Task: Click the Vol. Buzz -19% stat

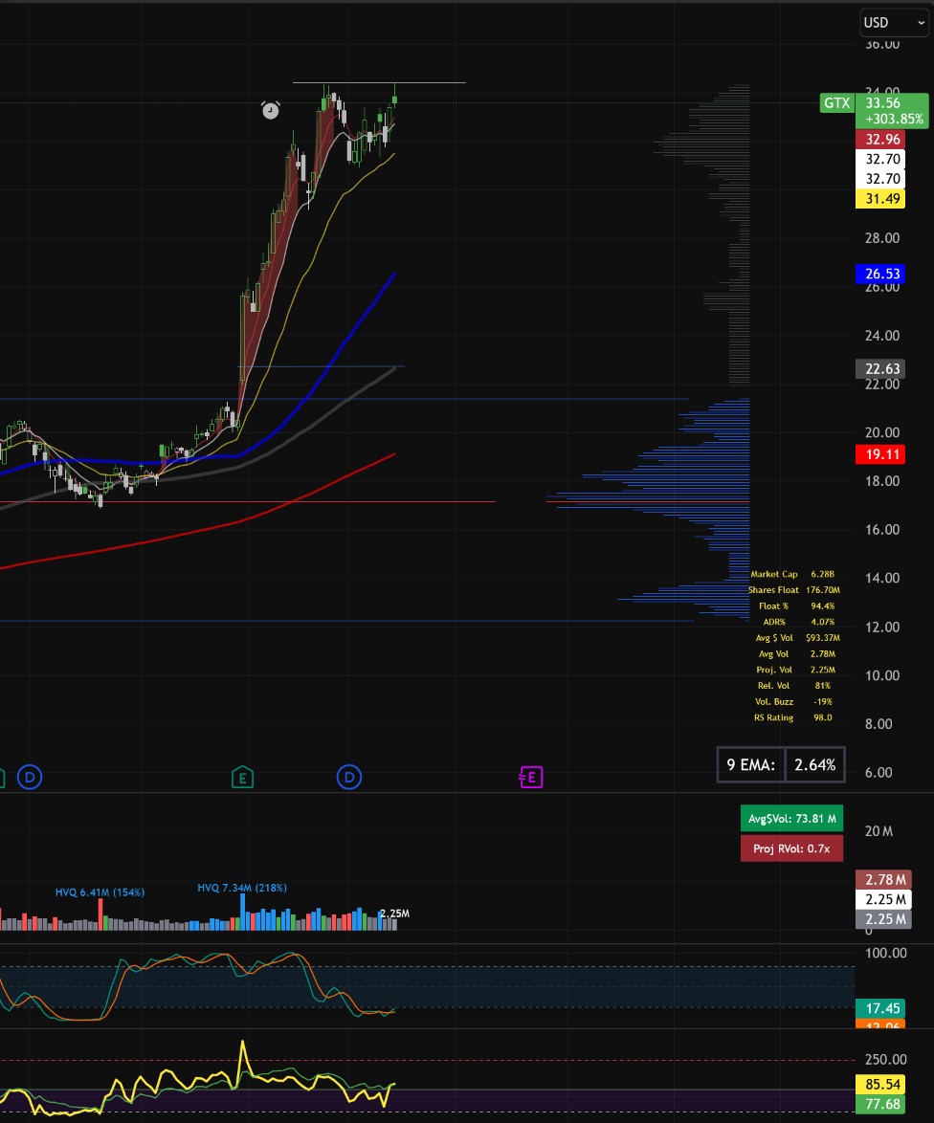Action: tap(793, 702)
